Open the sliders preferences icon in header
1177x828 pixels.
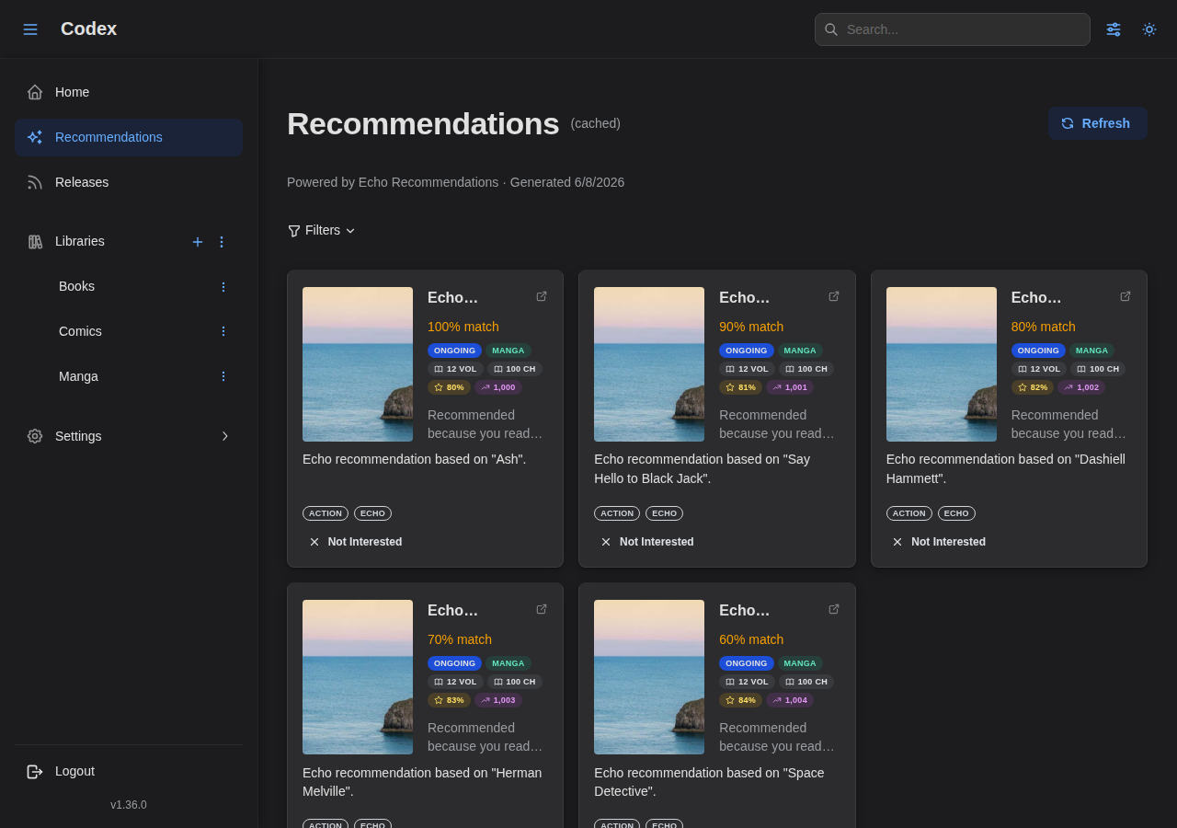tap(1114, 29)
